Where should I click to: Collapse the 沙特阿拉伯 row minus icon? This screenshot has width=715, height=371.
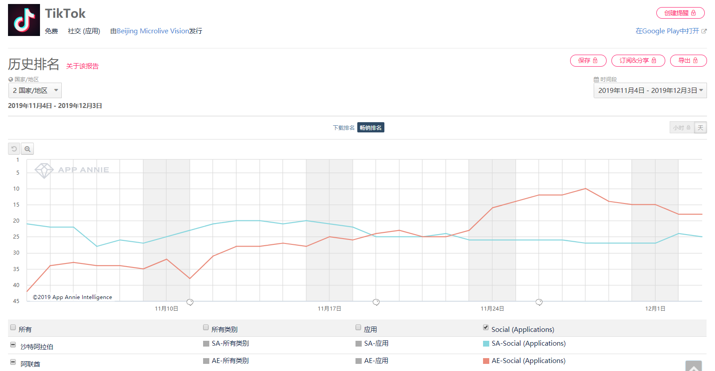coord(13,345)
